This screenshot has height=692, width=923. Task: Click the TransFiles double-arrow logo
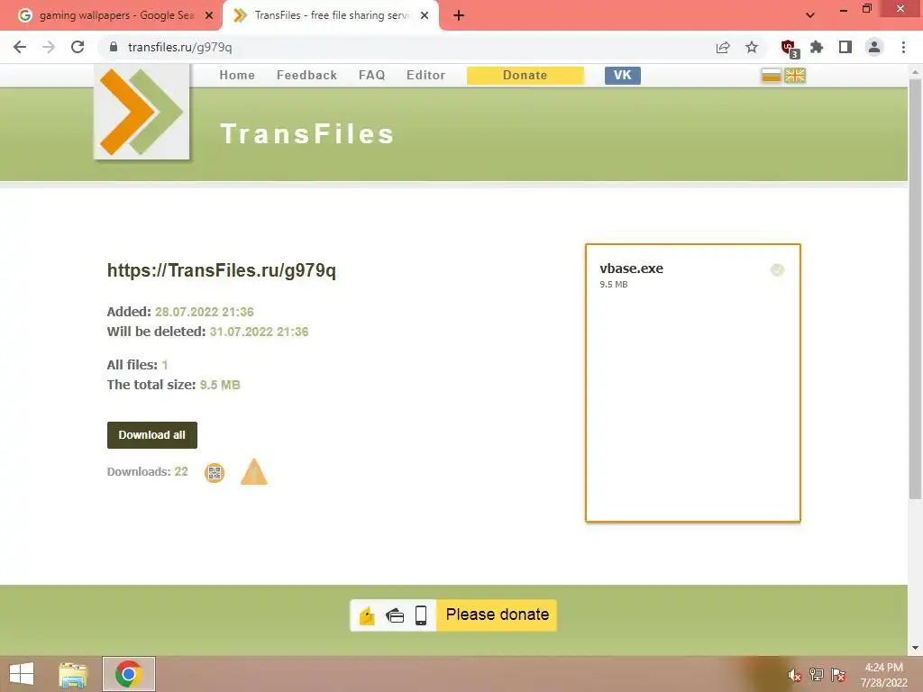(x=142, y=112)
